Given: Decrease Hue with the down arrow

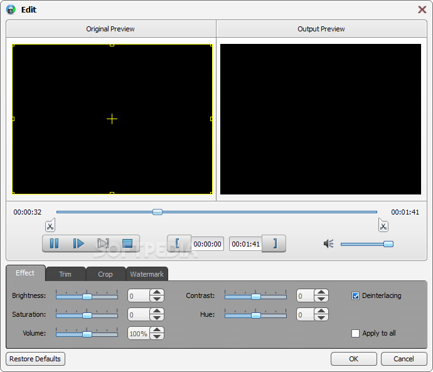Looking at the screenshot, I should tap(321, 317).
